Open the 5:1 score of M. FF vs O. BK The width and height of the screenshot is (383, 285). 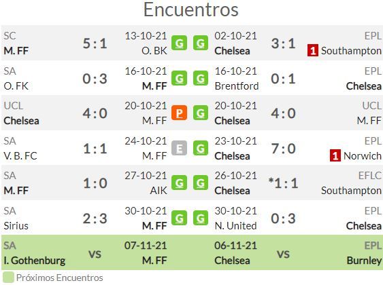pos(95,43)
